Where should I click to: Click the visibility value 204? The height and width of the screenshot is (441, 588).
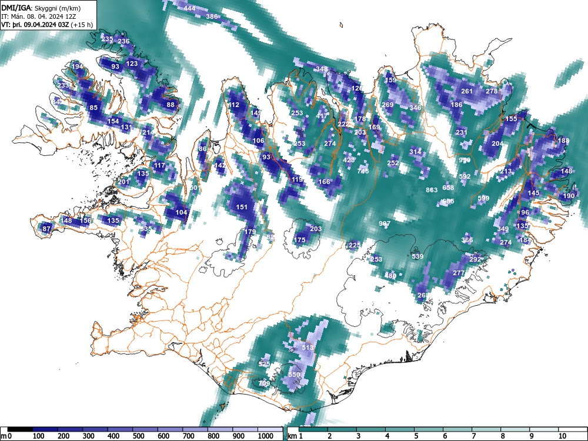[x=497, y=143]
